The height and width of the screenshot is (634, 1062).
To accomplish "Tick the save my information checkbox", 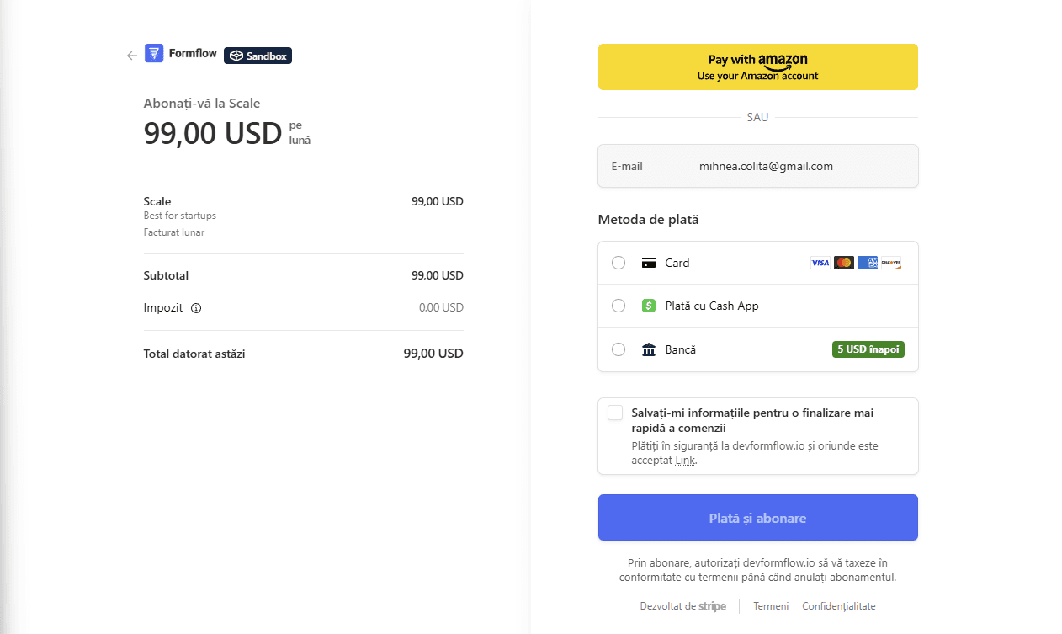I will [615, 413].
